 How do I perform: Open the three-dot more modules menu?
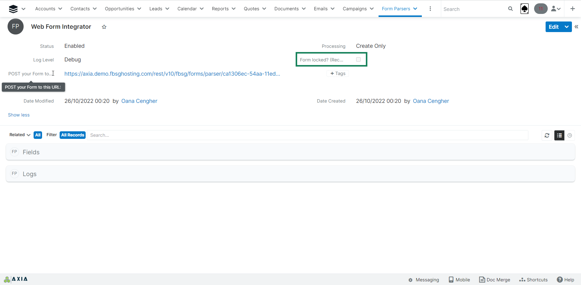coord(430,9)
